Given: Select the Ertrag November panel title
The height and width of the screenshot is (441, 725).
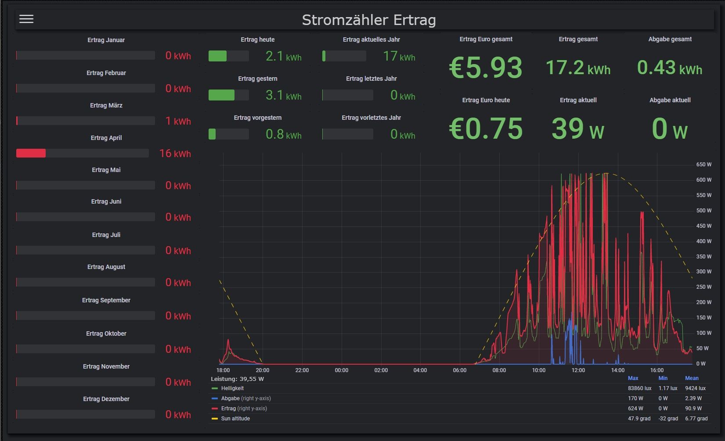Looking at the screenshot, I should point(106,366).
